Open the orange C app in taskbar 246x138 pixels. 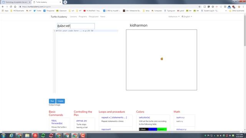[83, 135]
